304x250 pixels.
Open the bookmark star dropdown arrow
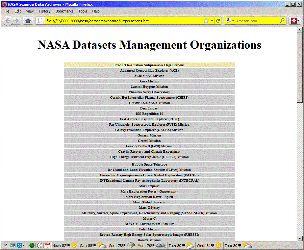[x=212, y=21]
